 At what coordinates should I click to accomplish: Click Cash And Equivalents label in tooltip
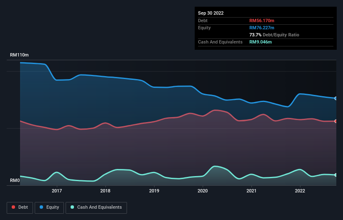click(220, 42)
